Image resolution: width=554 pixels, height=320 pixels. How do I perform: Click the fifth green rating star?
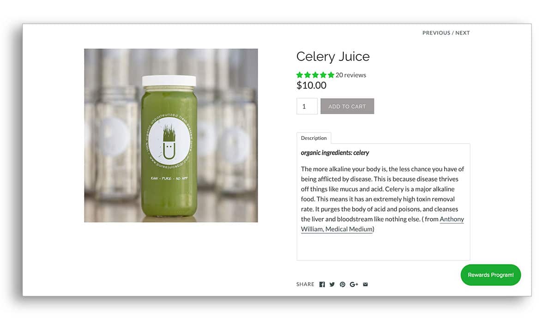(x=331, y=75)
